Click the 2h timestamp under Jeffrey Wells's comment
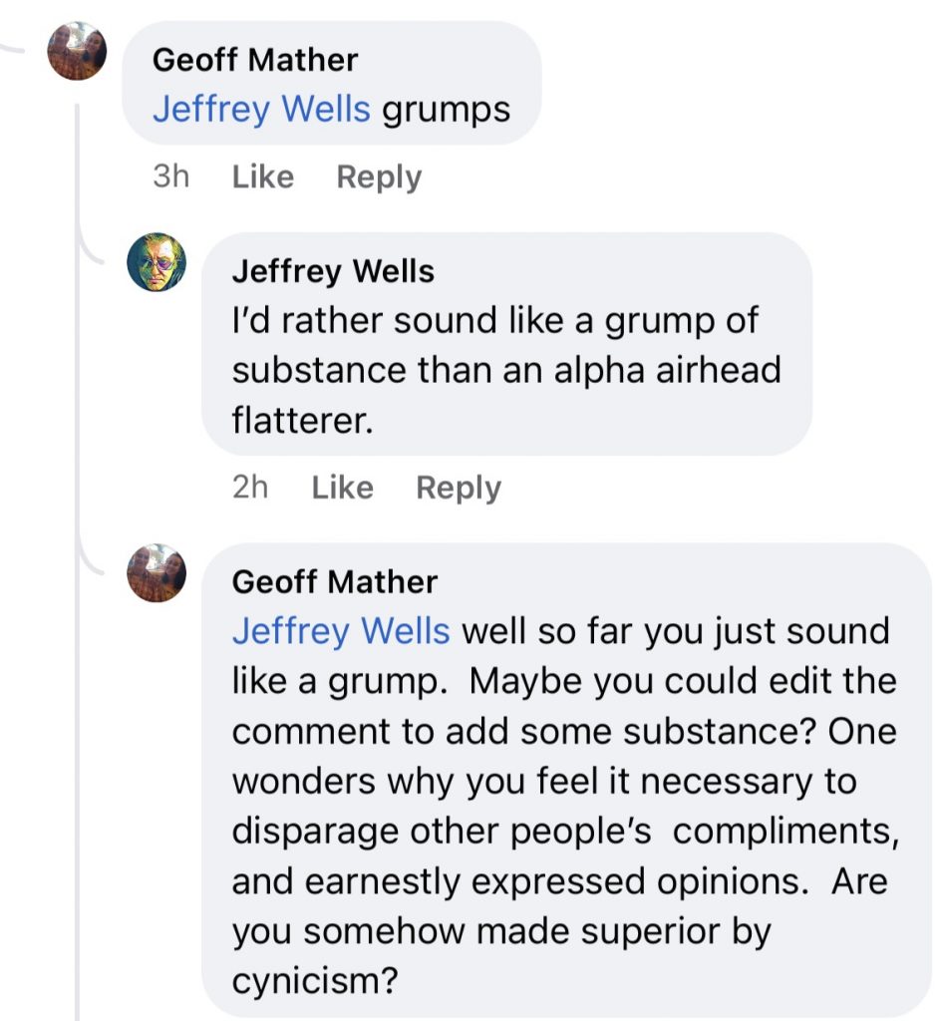 pyautogui.click(x=250, y=488)
